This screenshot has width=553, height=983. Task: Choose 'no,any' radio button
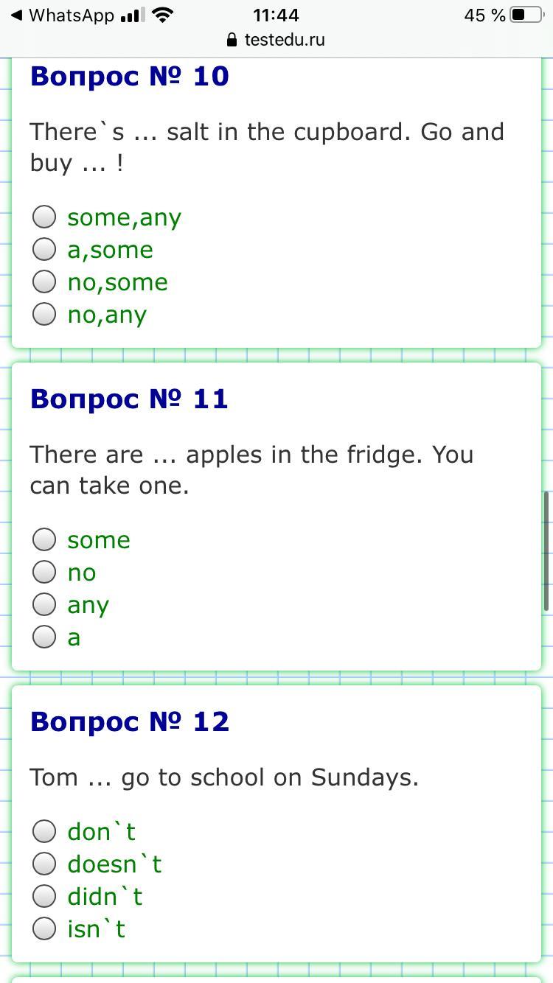coord(44,314)
